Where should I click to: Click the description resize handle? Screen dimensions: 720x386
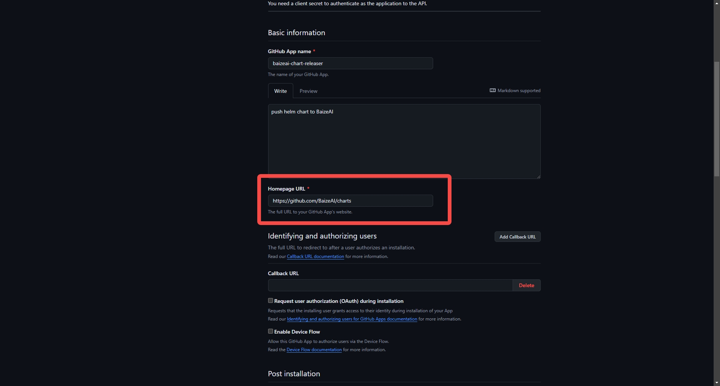pyautogui.click(x=538, y=177)
